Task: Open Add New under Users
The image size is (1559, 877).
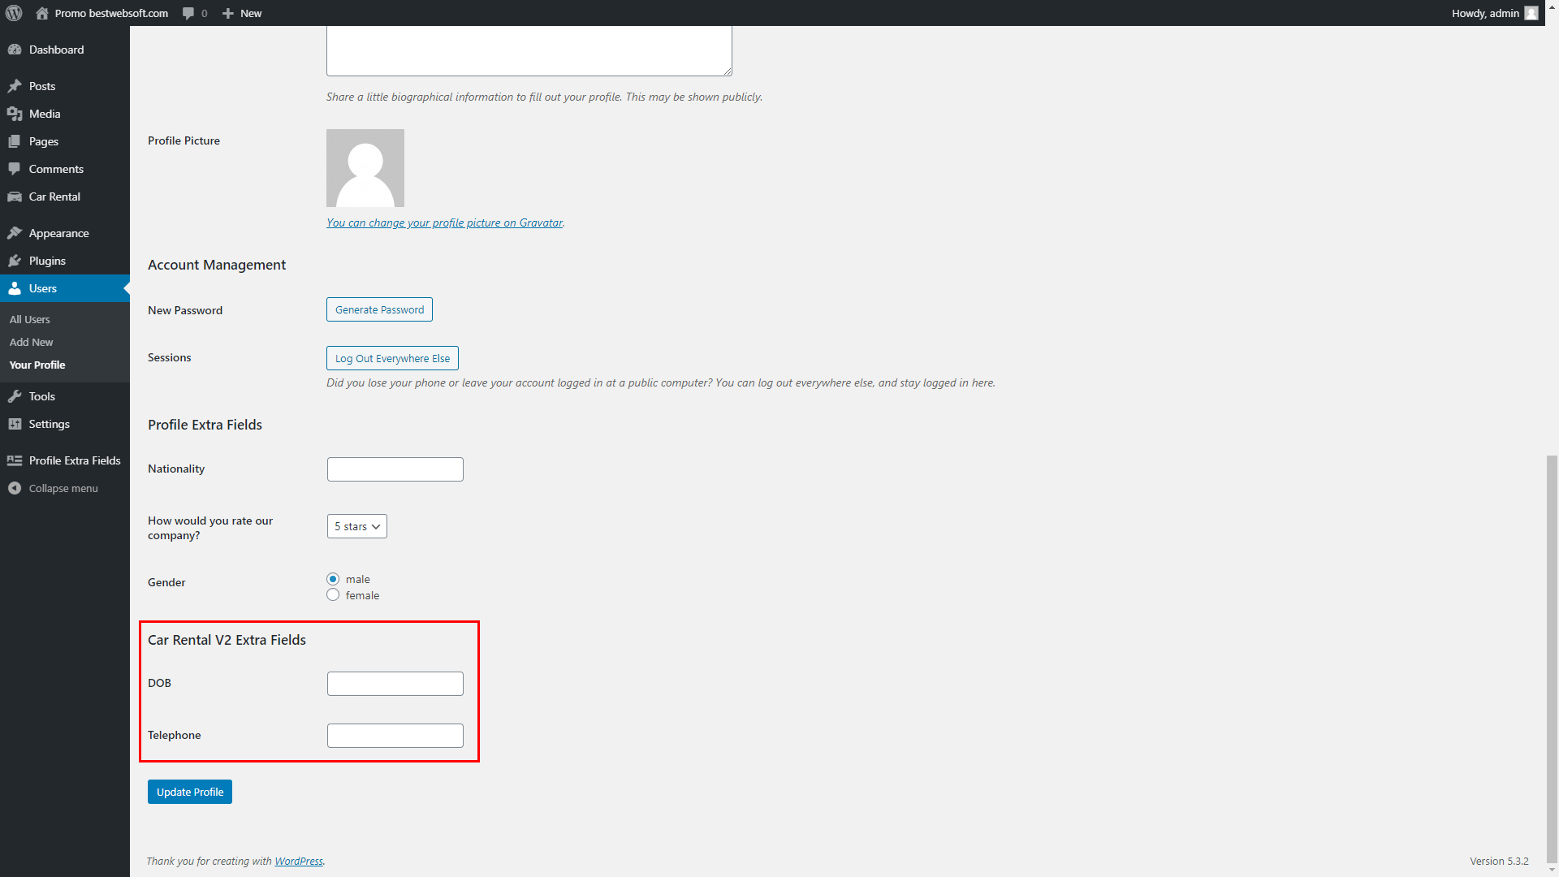Action: coord(31,342)
